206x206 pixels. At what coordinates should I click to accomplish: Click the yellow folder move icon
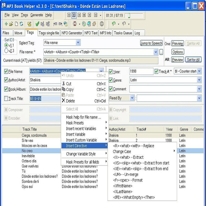pyautogui.click(x=29, y=24)
